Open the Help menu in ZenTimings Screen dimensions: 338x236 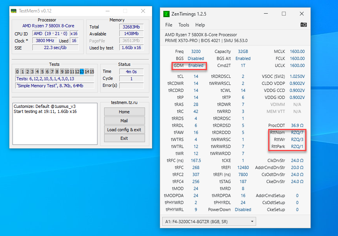pos(200,25)
